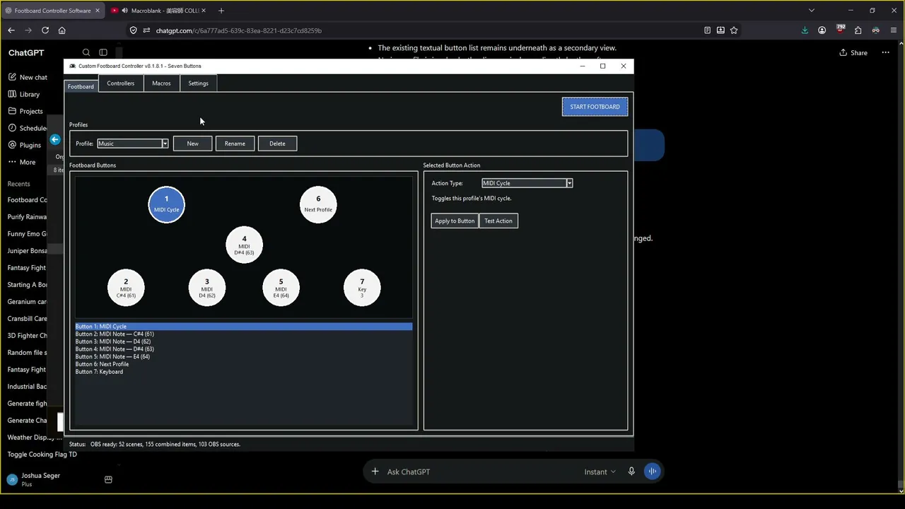The image size is (905, 509).
Task: Click the red extension icon with 792 badge
Action: pos(840,30)
